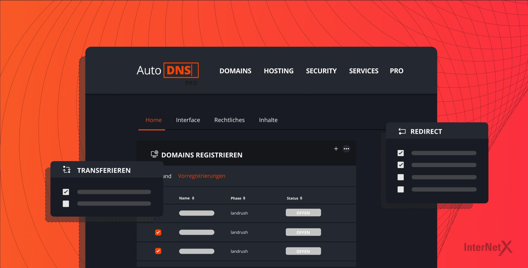Click OFFEN status in first landrush row
This screenshot has width=528, height=268.
click(303, 213)
